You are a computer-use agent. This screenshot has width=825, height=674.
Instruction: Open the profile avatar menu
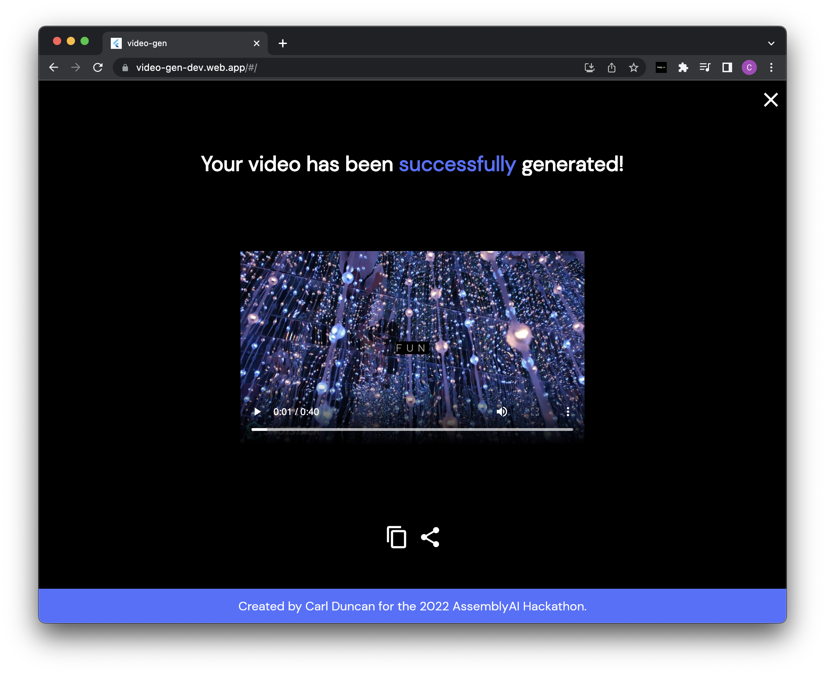coord(749,67)
